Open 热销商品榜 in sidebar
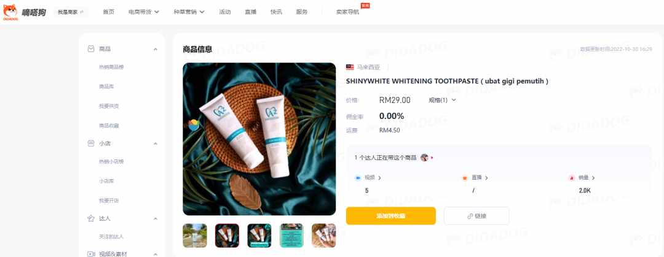 tap(111, 67)
